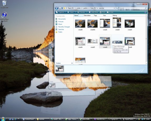Open the Views dropdown arrow
Screen dimensions: 151x121
[x=76, y=12]
